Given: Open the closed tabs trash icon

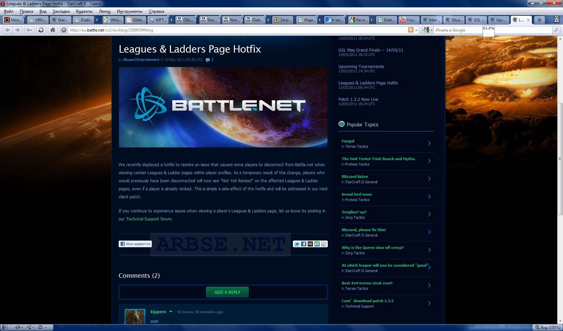Looking at the screenshot, I should coord(557,20).
